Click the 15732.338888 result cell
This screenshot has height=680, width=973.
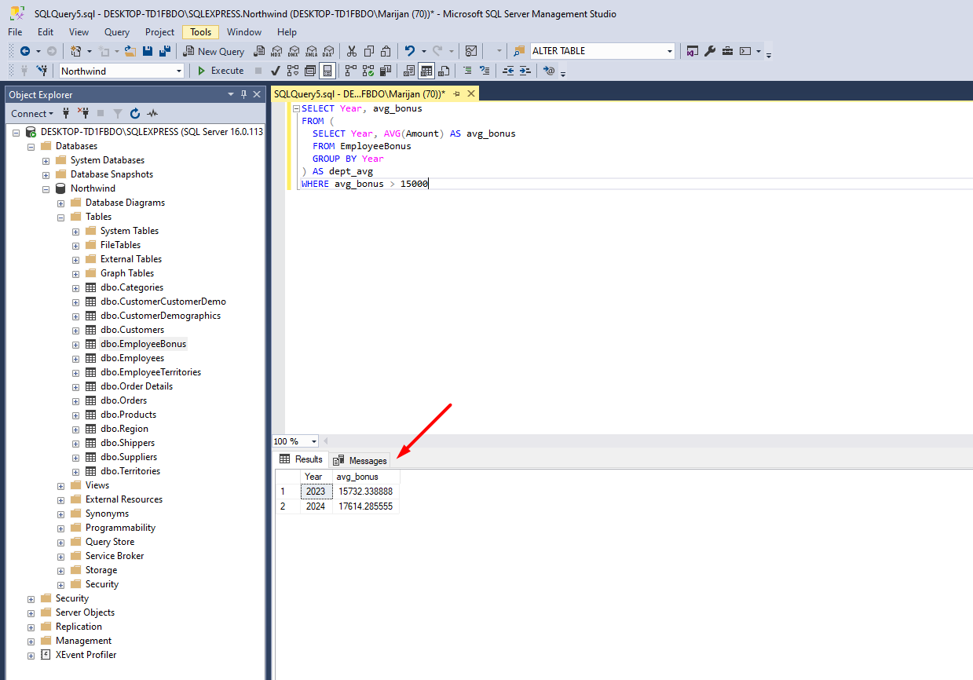coord(365,492)
